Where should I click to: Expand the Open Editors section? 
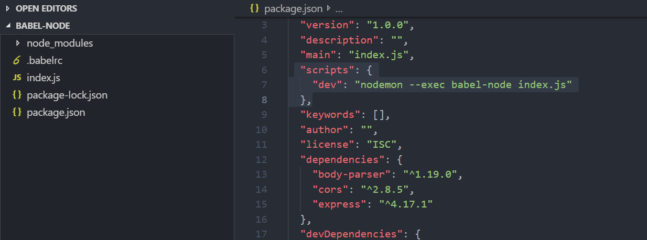point(7,9)
